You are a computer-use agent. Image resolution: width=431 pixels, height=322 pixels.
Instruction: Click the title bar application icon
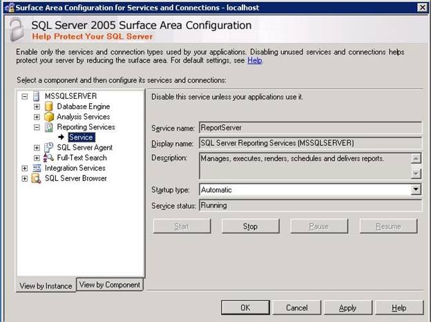10,8
